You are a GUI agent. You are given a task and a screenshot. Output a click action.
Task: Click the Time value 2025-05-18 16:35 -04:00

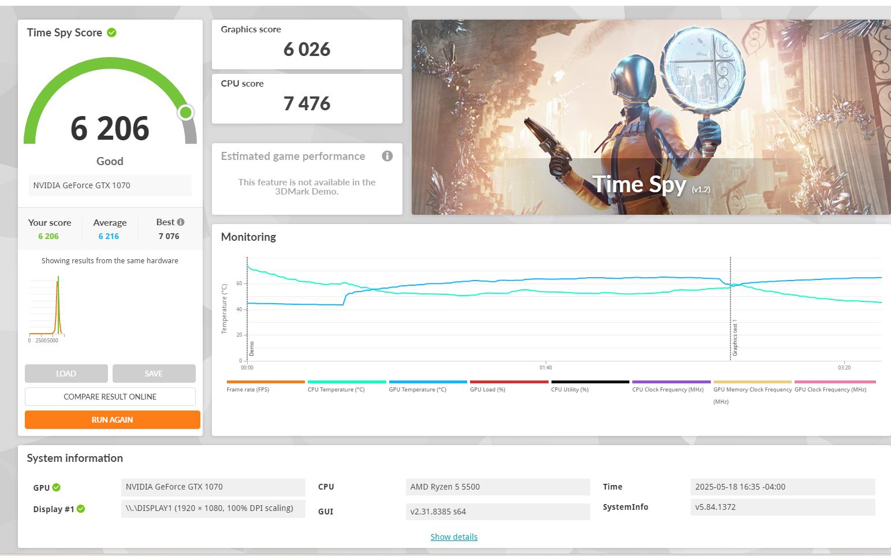[783, 487]
